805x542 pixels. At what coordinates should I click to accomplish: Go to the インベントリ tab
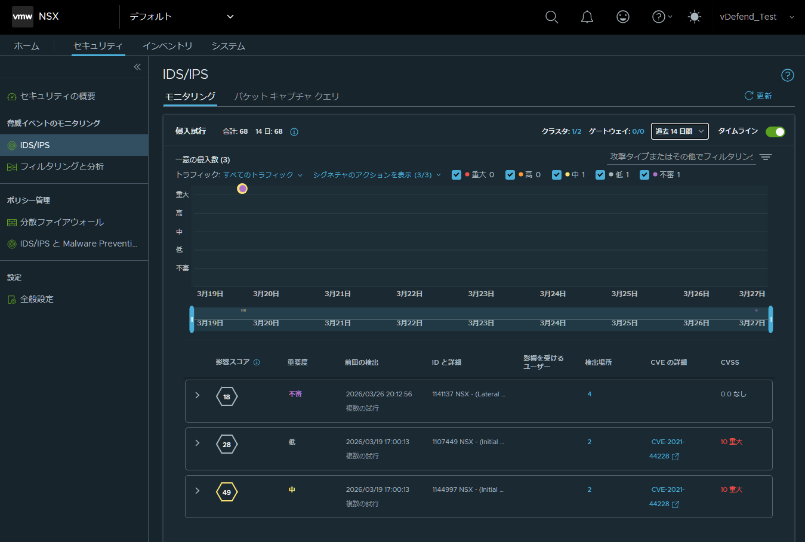167,46
